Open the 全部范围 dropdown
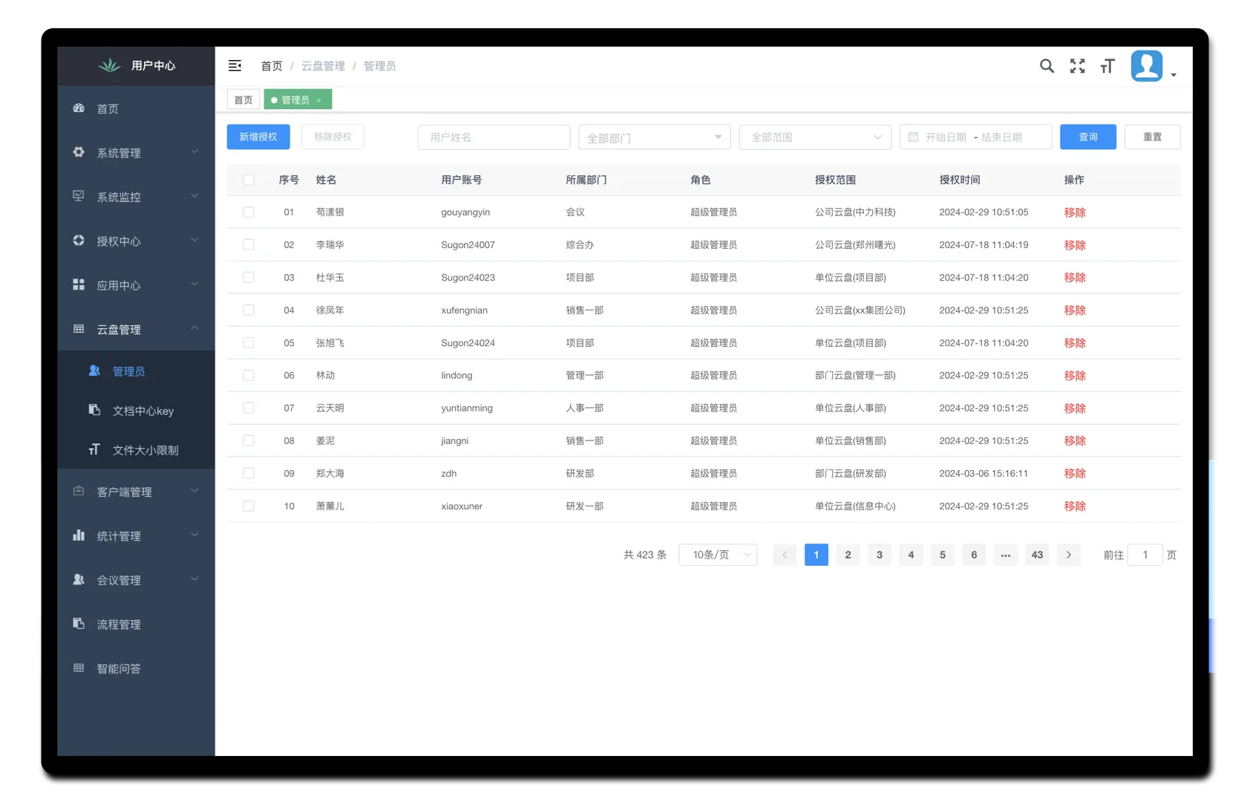The width and height of the screenshot is (1250, 802). tap(815, 137)
